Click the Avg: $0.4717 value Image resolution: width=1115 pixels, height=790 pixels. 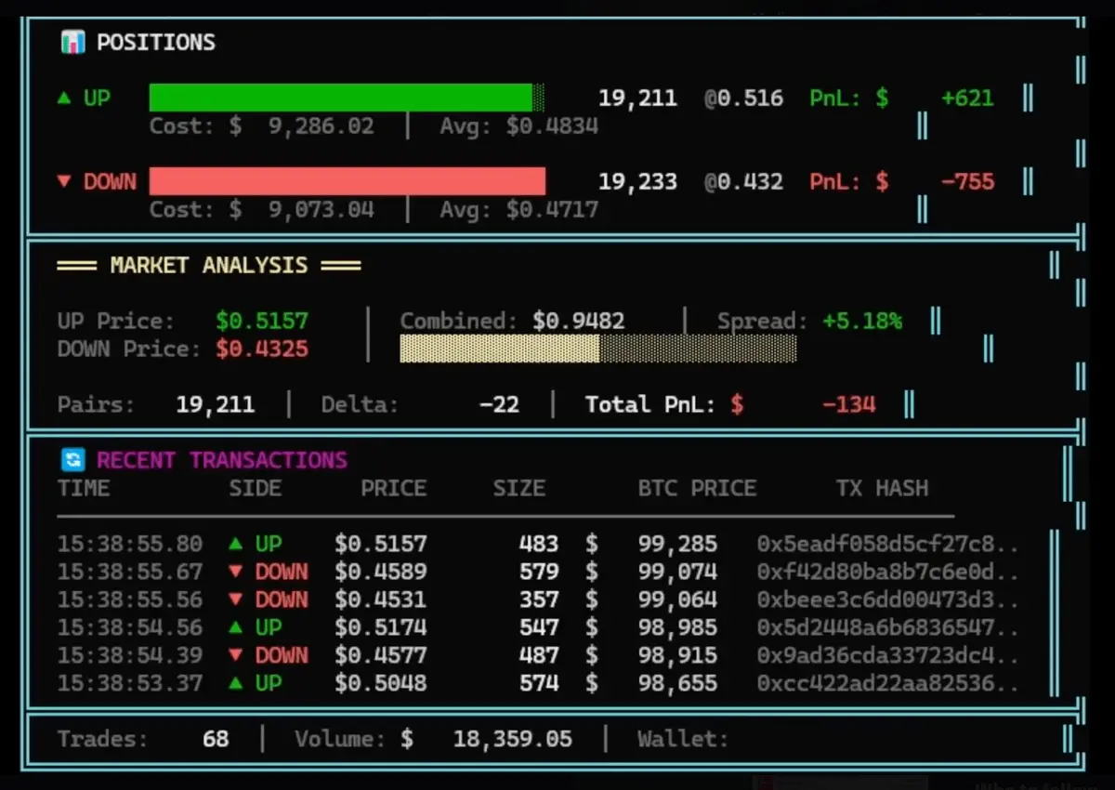pos(519,209)
